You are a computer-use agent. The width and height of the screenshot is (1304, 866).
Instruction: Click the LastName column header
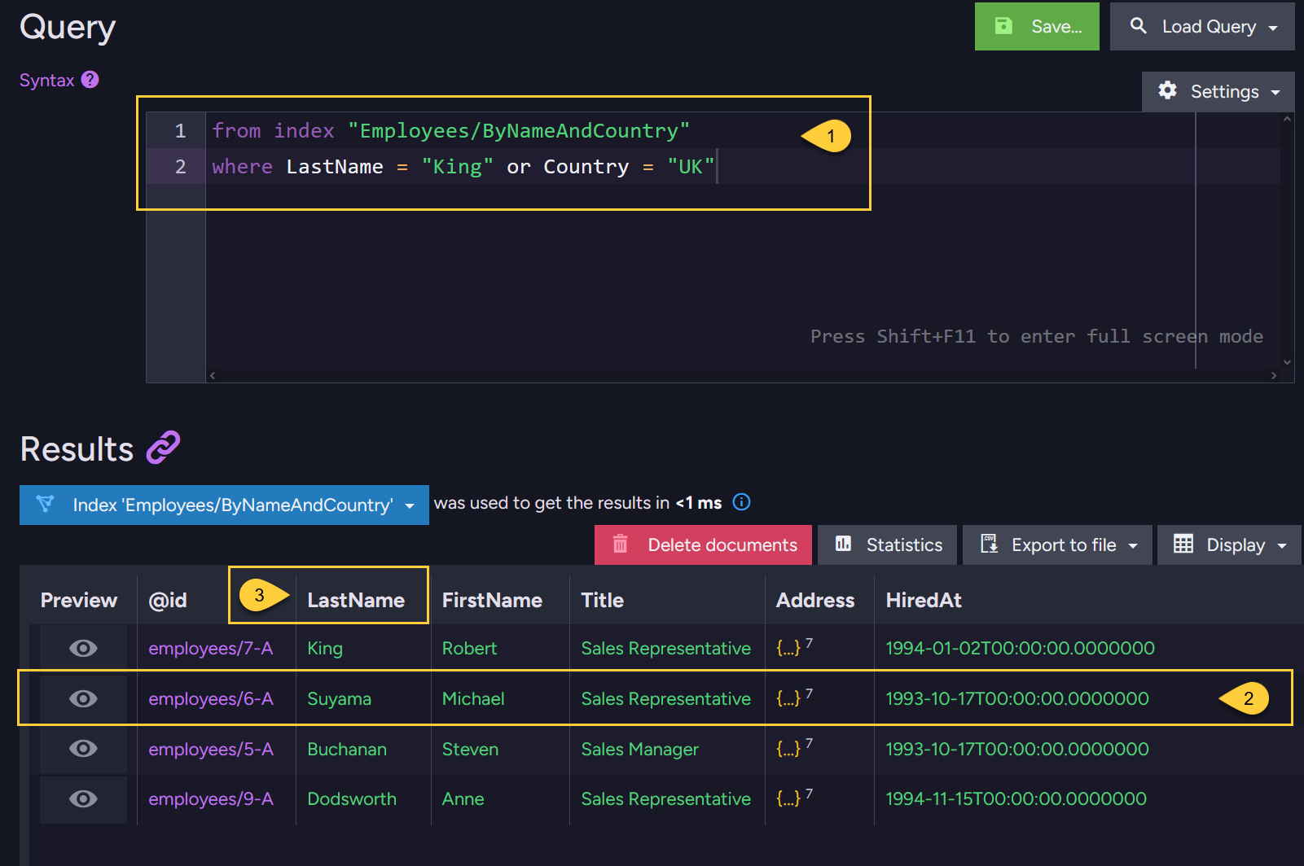click(356, 600)
